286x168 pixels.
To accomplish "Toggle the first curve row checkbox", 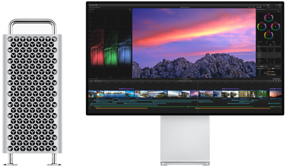I will pos(260,72).
